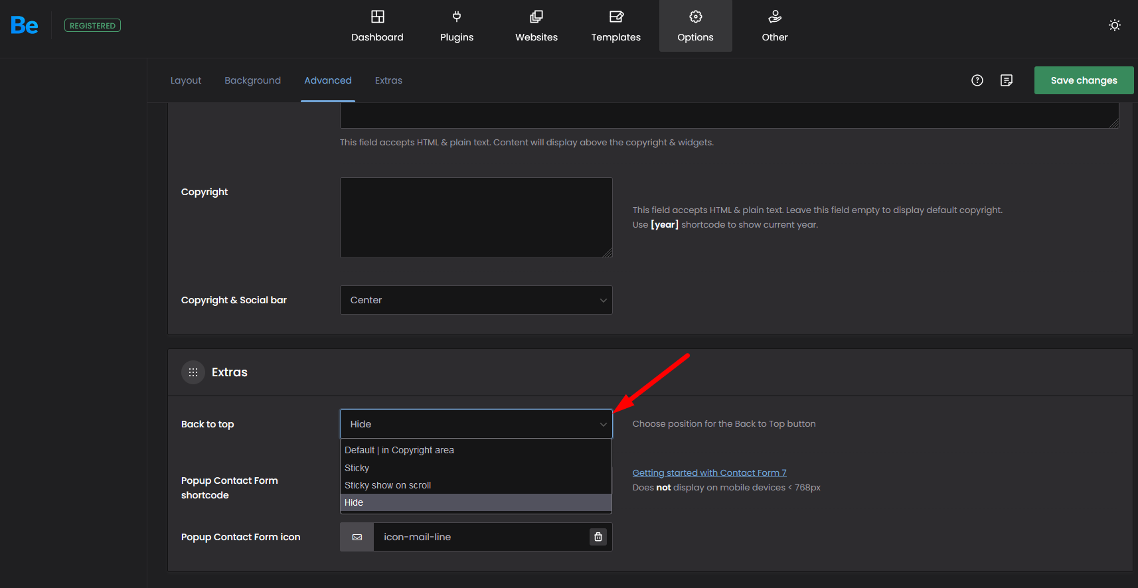Switch to the Layout tab
This screenshot has width=1138, height=588.
(x=186, y=80)
